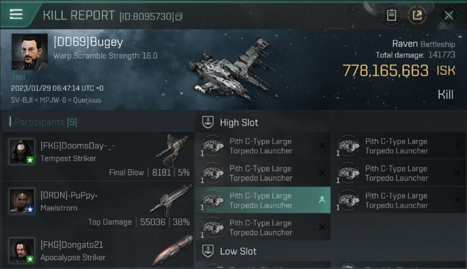Click the [DD69]Bugey pilot name
This screenshot has height=269, width=467.
88,42
